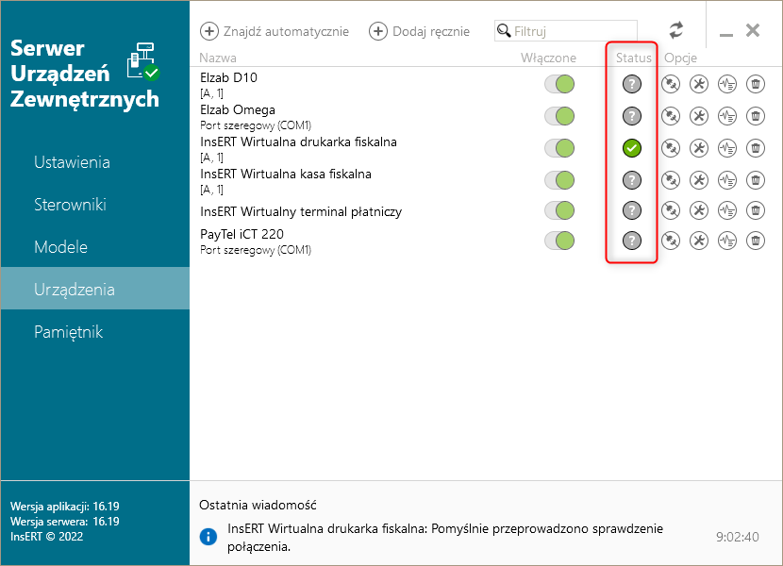Open tools settings for PayTel iCT 220

click(x=699, y=241)
